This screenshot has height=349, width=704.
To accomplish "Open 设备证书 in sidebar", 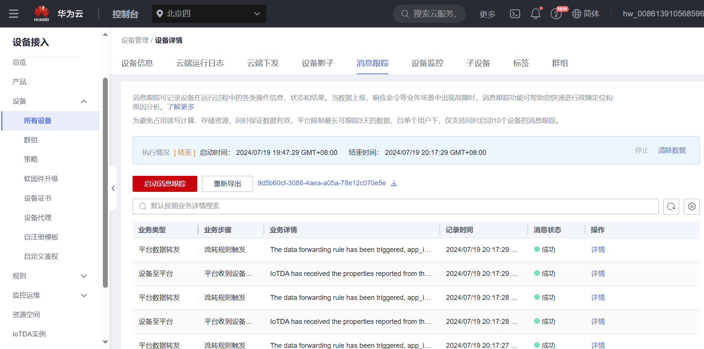I will [38, 198].
